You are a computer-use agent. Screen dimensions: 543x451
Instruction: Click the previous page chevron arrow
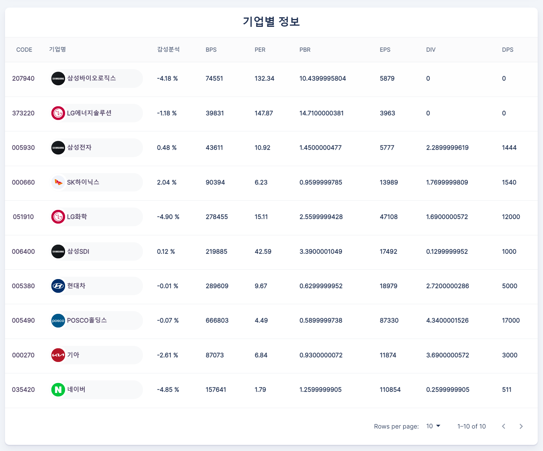coord(503,426)
